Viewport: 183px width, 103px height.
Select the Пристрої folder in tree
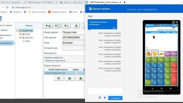pyautogui.click(x=28, y=37)
